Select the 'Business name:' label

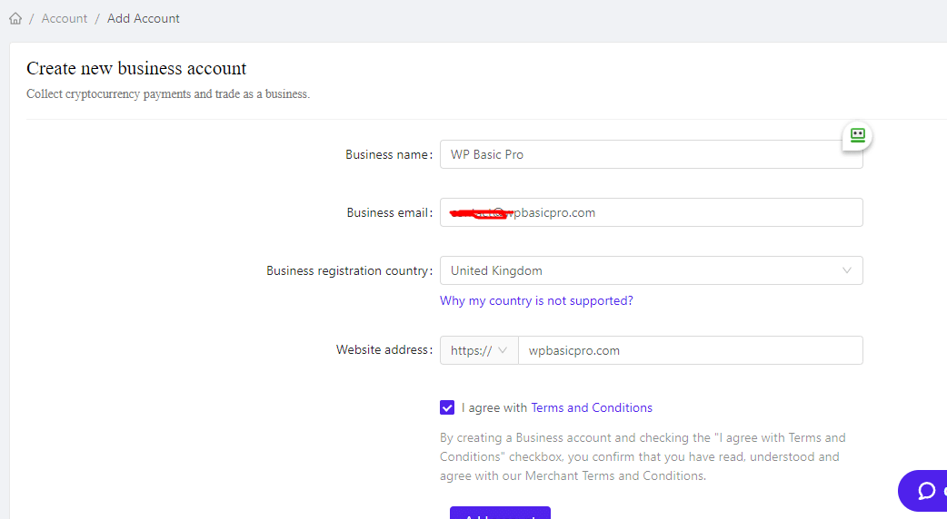click(389, 154)
